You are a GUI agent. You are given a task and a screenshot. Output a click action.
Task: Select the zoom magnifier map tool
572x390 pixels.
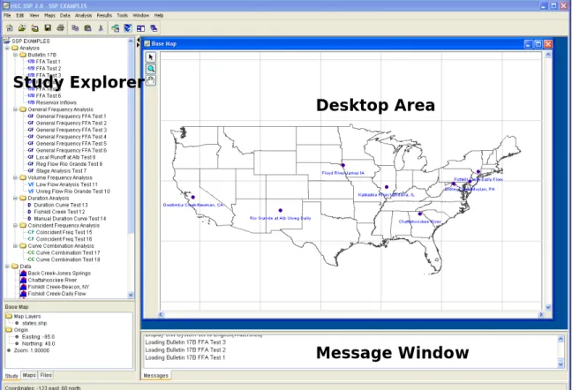(x=151, y=69)
